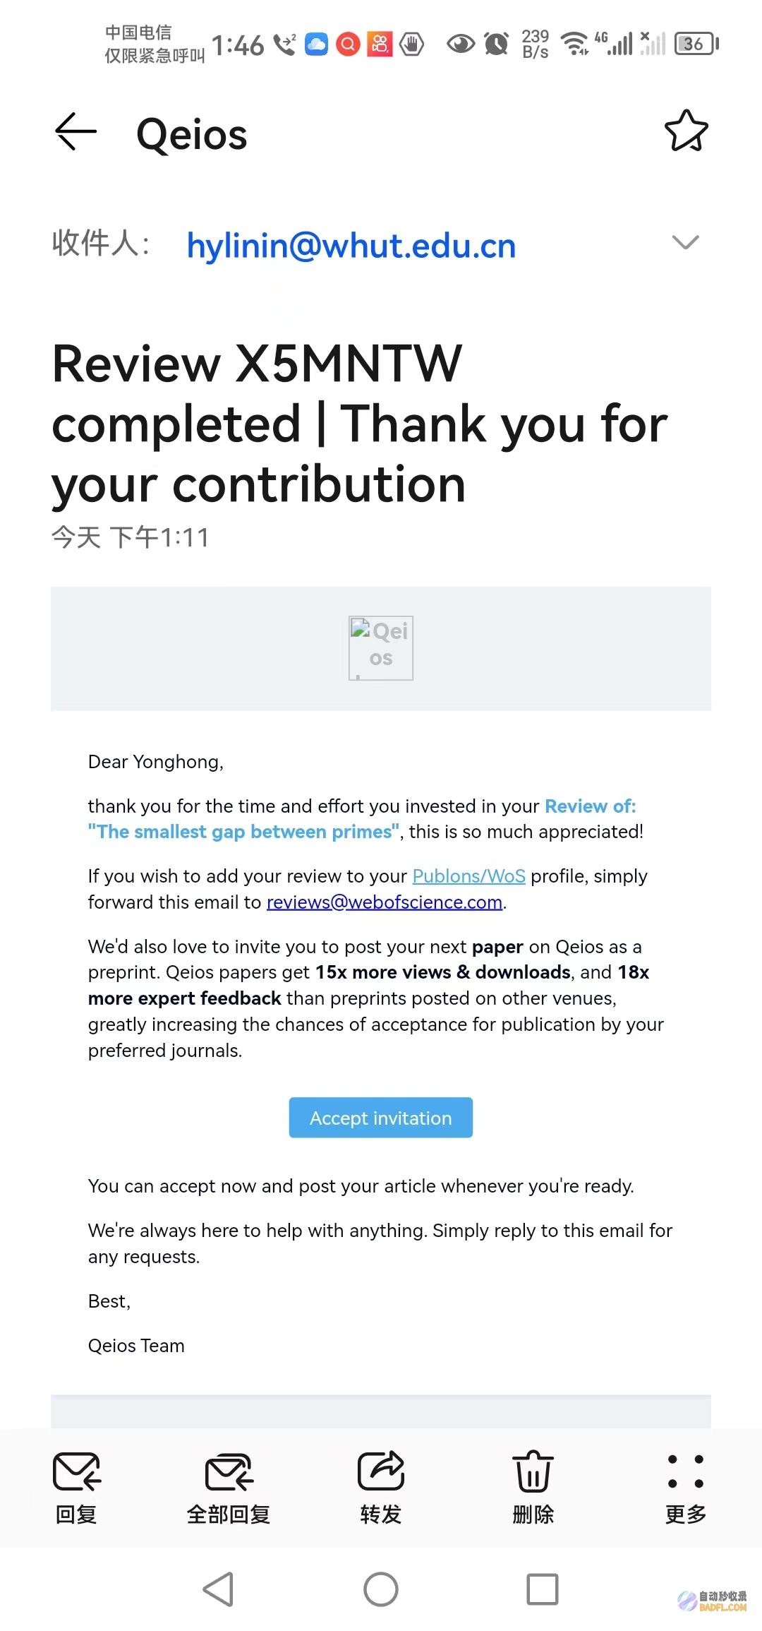Tap the Android home circle button
The width and height of the screenshot is (762, 1631).
click(x=381, y=1589)
